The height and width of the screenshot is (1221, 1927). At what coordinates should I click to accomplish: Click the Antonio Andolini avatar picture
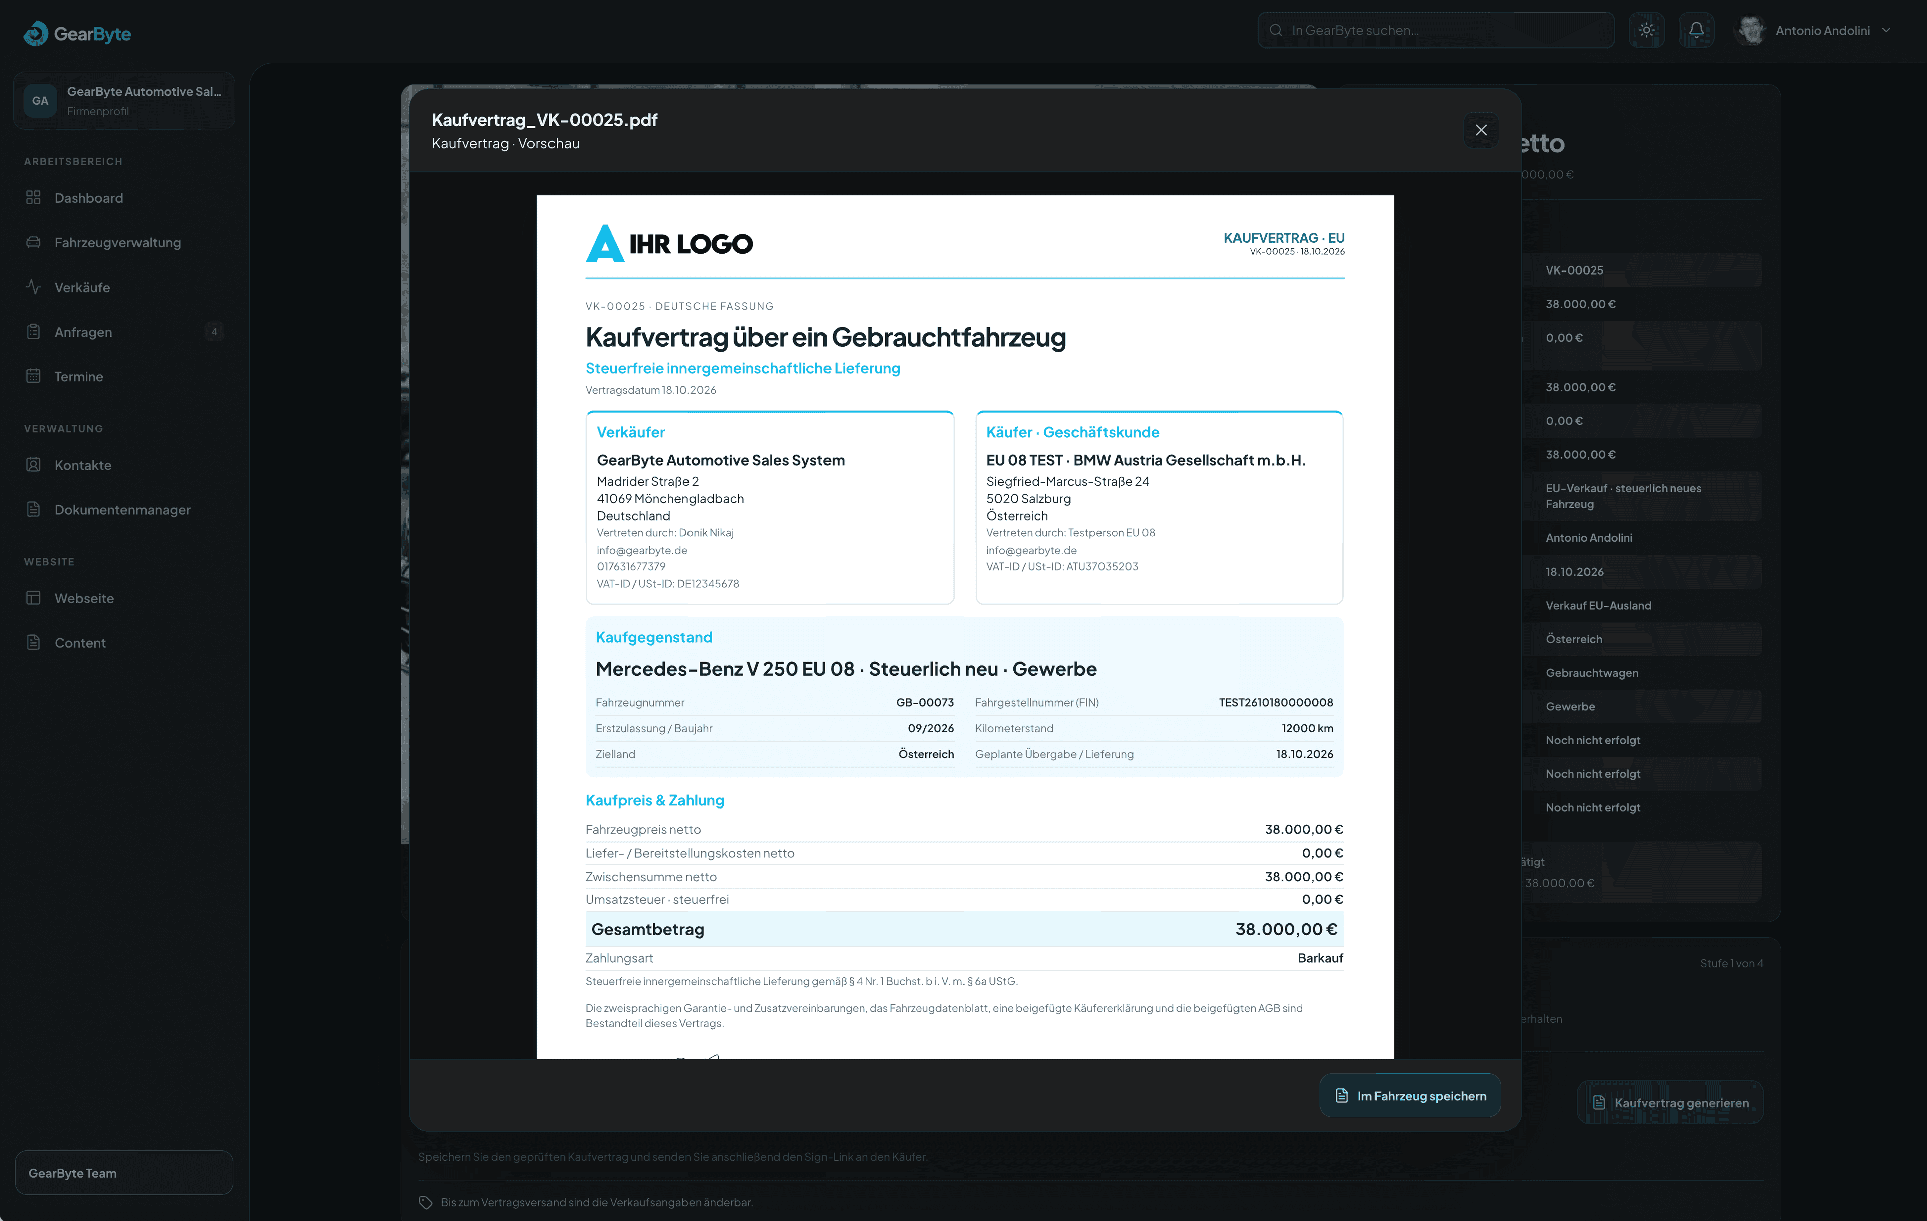[1750, 31]
